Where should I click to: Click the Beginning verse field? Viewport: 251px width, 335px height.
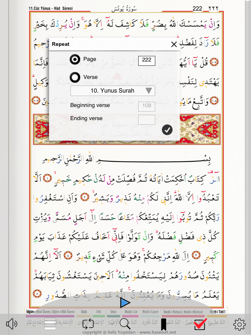pos(147,106)
